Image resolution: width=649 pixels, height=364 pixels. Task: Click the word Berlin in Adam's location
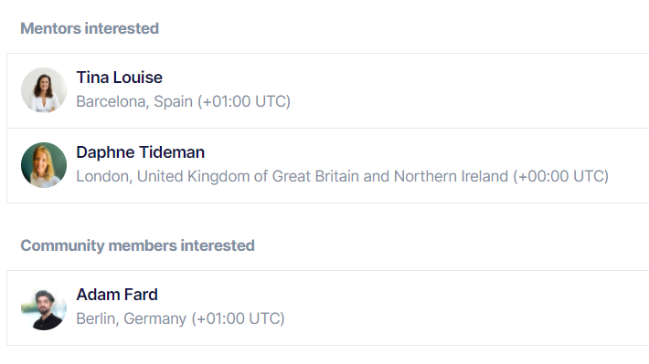pyautogui.click(x=97, y=319)
